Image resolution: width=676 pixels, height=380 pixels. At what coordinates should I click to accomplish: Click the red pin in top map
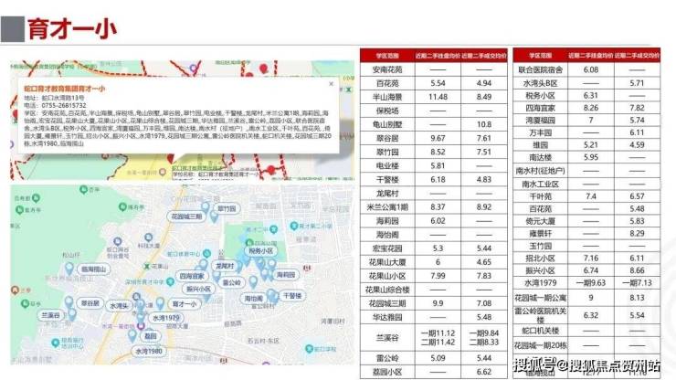point(263,69)
